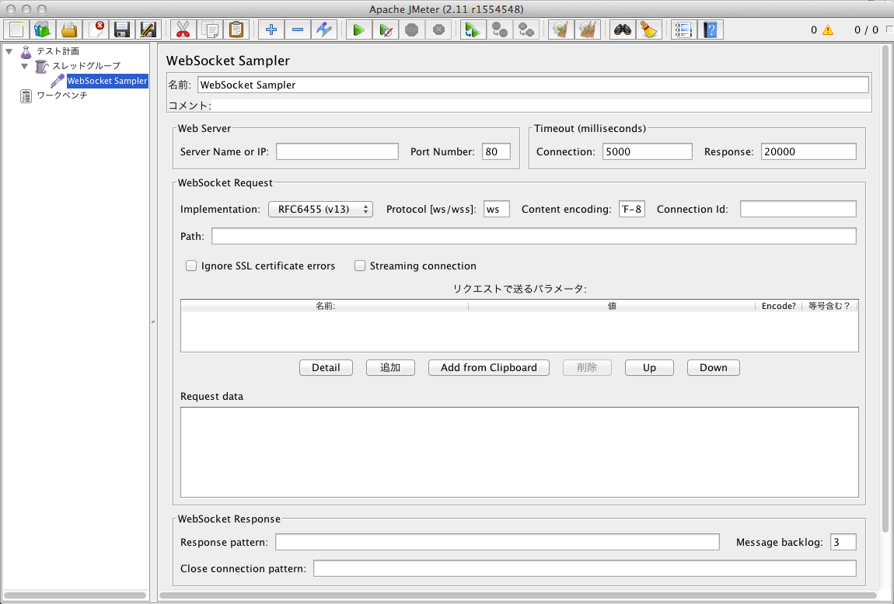Open the Implementation dropdown showing RFC6455
Screen dimensions: 894x604
point(320,209)
